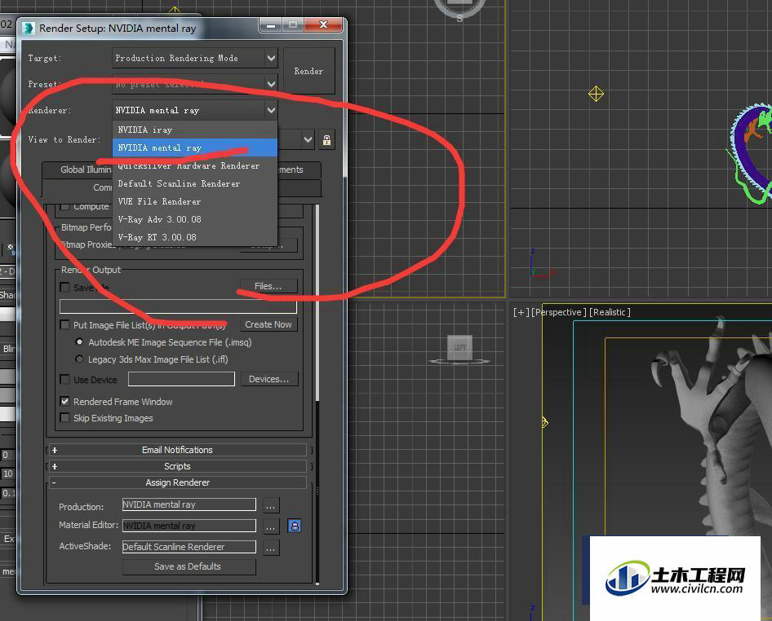Screen dimensions: 772x621
Task: Collapse the Assign Renderer rollout
Action: point(177,482)
